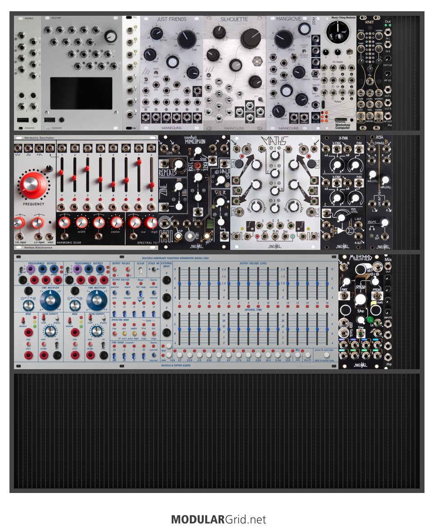Image resolution: width=438 pixels, height=529 pixels.
Task: Toggle the STAGE NO switch on Buchla 248t
Action: [154, 269]
